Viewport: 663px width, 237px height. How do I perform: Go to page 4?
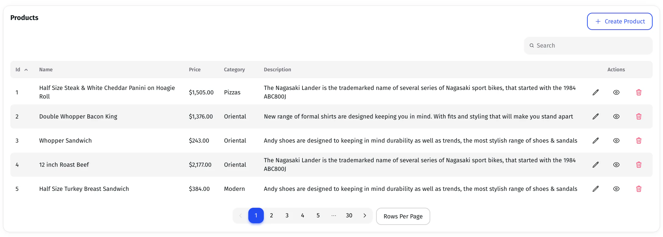point(302,215)
